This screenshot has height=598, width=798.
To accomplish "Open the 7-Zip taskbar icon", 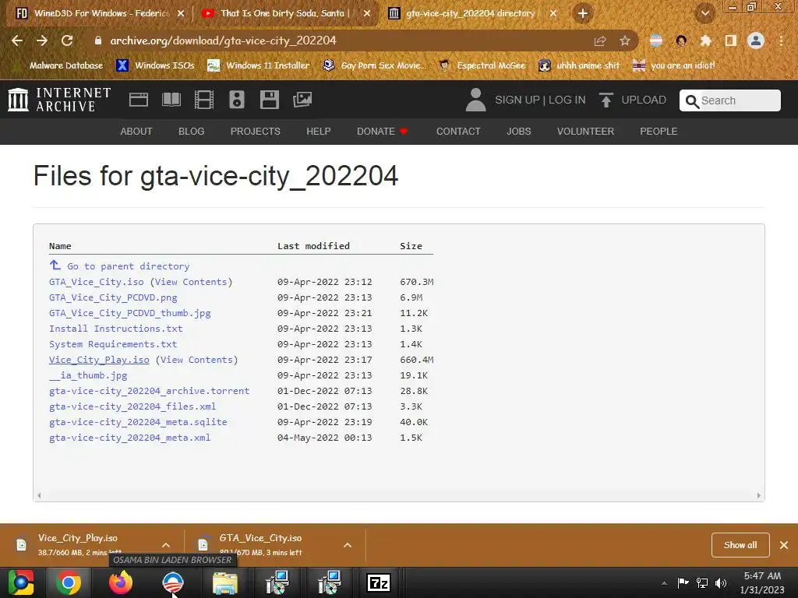I will point(380,582).
